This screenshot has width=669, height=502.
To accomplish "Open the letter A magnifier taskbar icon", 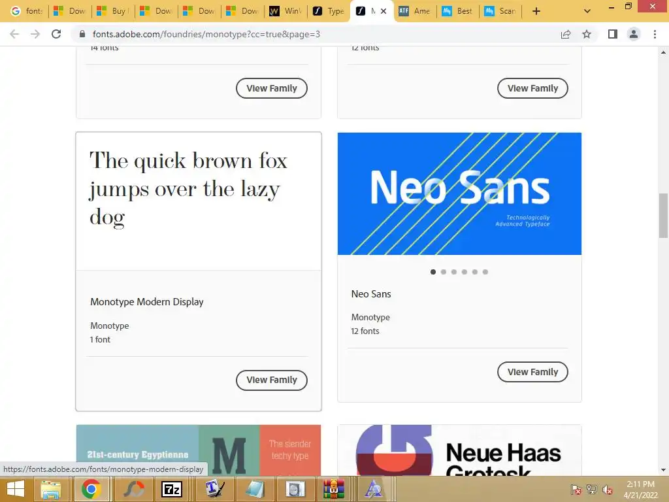I will pyautogui.click(x=374, y=489).
